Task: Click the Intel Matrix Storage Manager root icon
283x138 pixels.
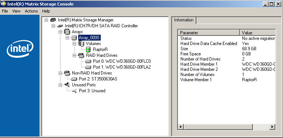Action: point(53,20)
